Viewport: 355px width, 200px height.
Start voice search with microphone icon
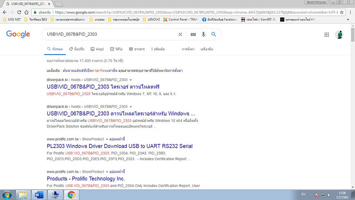pos(203,34)
